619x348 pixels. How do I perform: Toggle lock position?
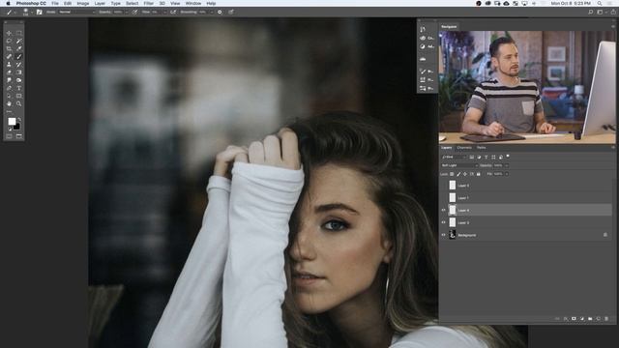pyautogui.click(x=465, y=174)
